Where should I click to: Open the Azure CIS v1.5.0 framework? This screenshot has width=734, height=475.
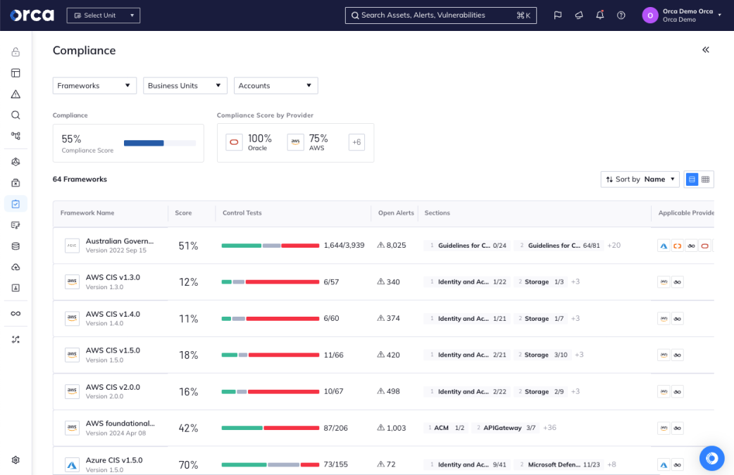coord(383,461)
